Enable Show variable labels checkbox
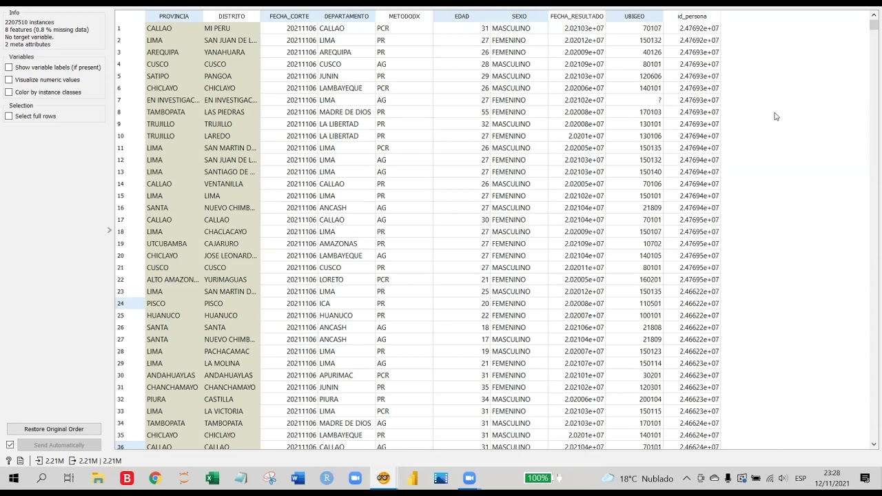The width and height of the screenshot is (882, 496). 9,68
